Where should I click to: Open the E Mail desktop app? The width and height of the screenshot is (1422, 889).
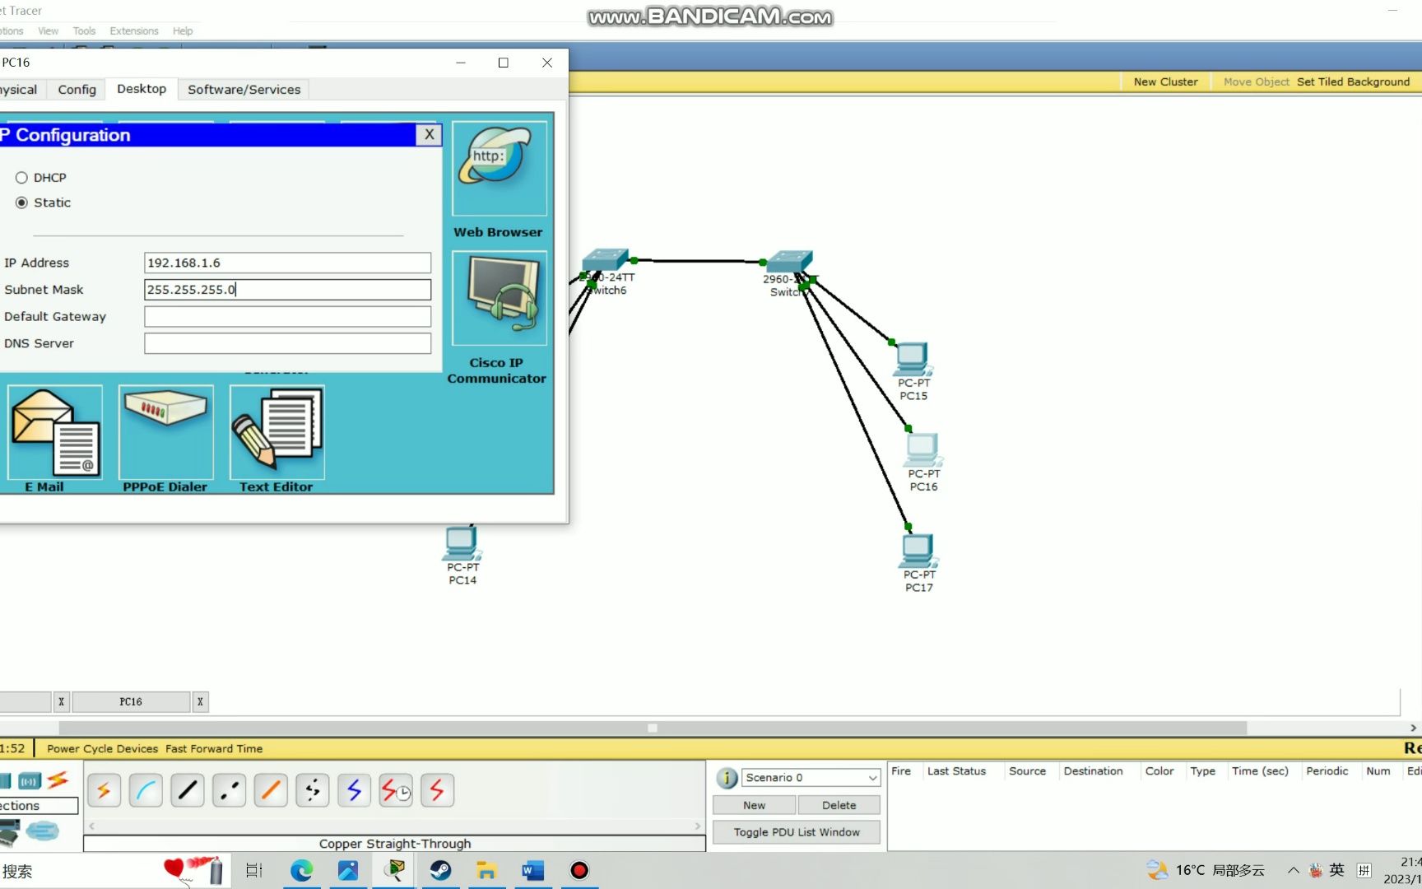[55, 432]
